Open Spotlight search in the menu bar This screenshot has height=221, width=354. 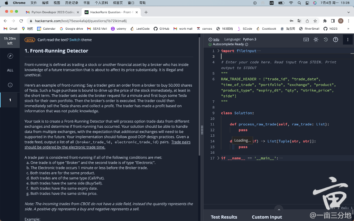[x=299, y=3]
